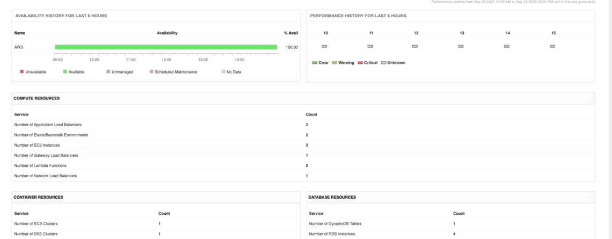Select Number of DynamoDB Tables row

pyautogui.click(x=451, y=224)
